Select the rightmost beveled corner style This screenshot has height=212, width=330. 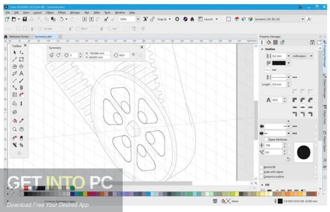(x=310, y=100)
